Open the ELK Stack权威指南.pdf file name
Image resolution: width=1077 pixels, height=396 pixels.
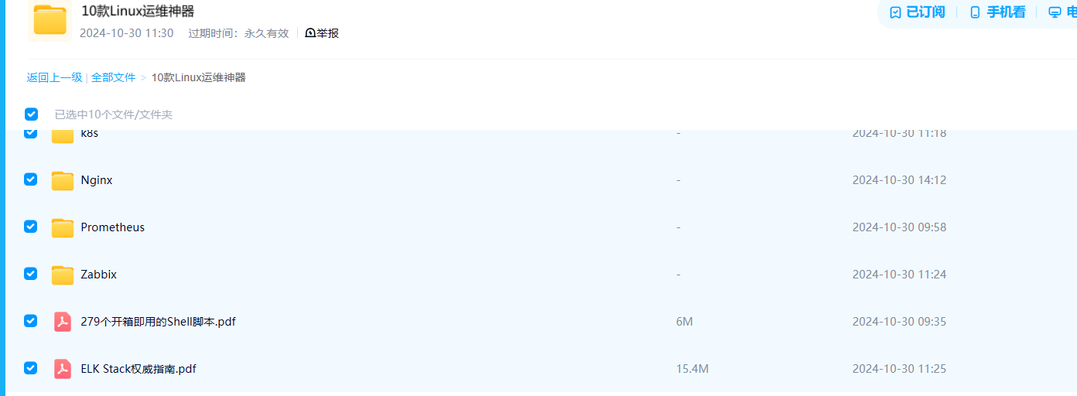pyautogui.click(x=138, y=369)
